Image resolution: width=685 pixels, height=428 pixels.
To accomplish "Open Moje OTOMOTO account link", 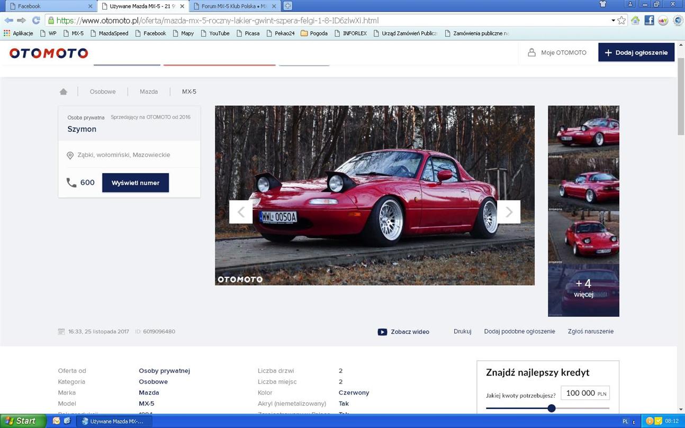I will 557,53.
